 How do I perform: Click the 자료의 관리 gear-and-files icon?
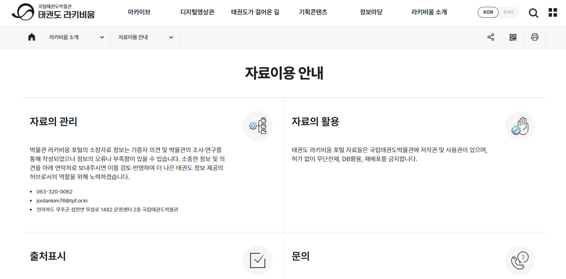point(258,126)
